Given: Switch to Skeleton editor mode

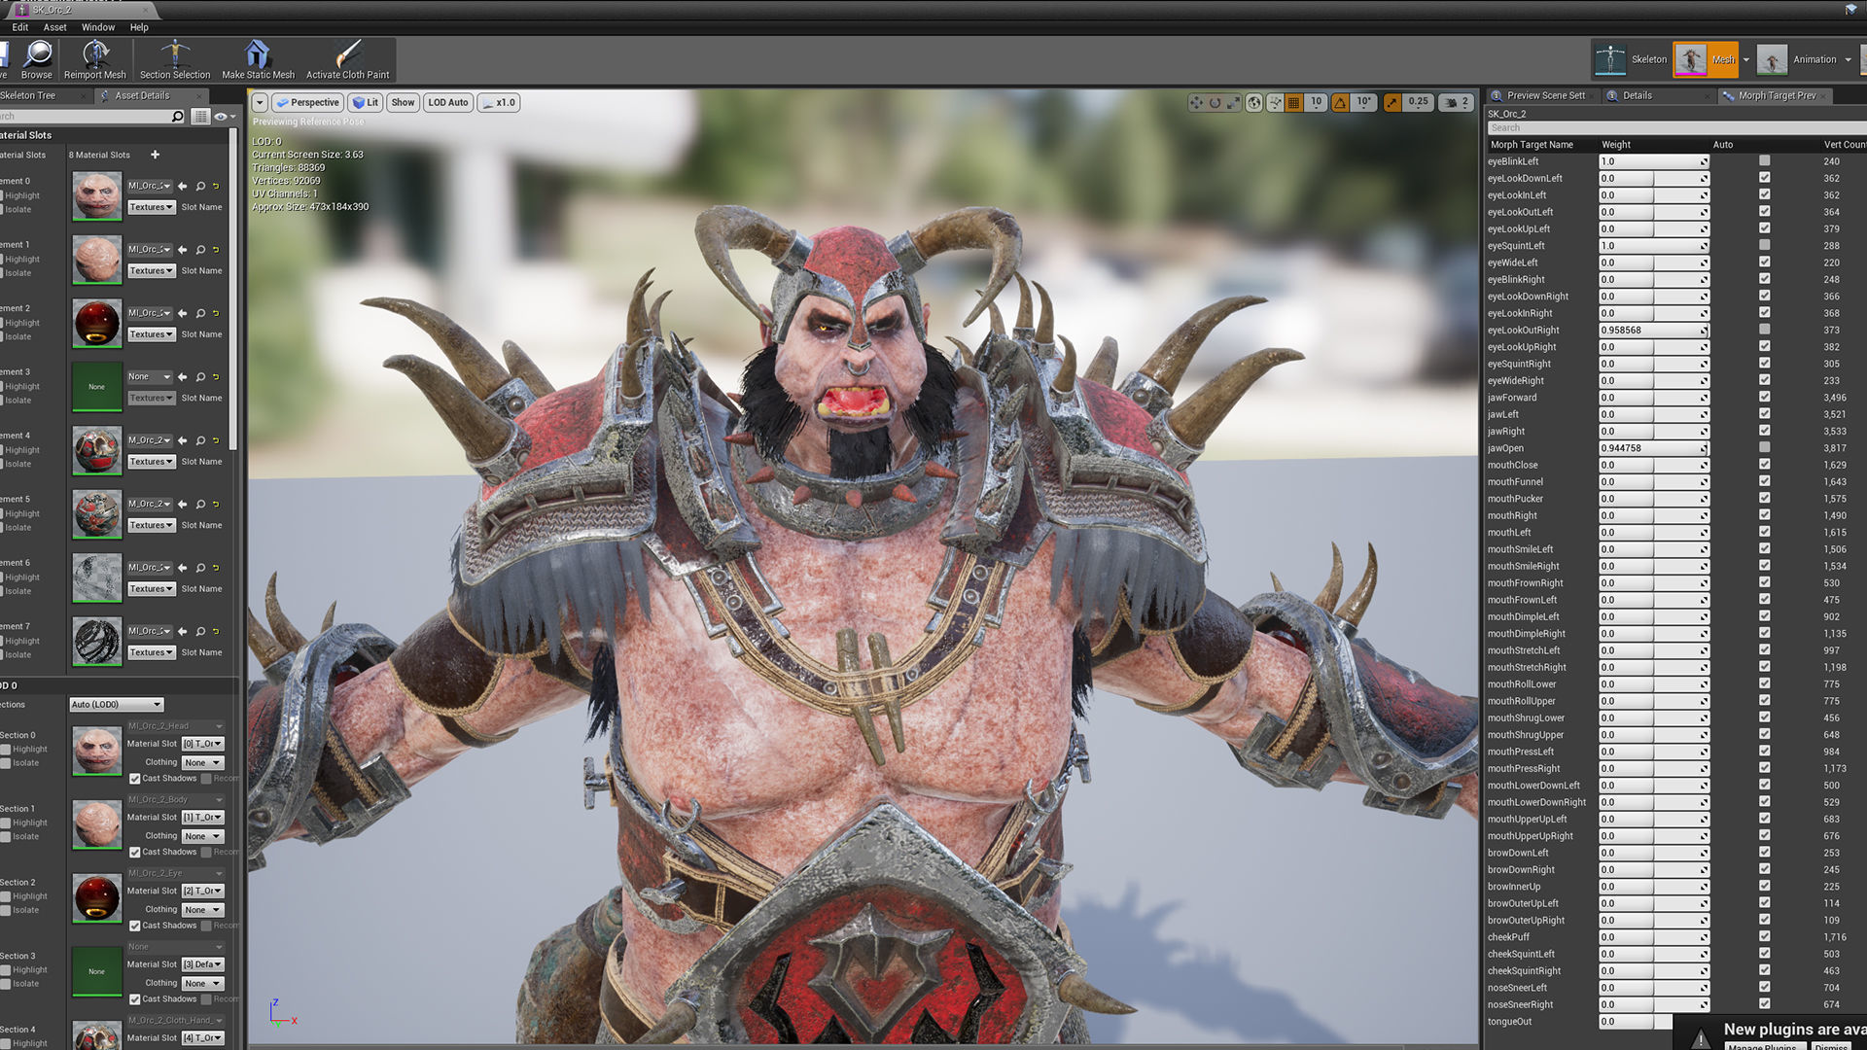Looking at the screenshot, I should (x=1631, y=59).
